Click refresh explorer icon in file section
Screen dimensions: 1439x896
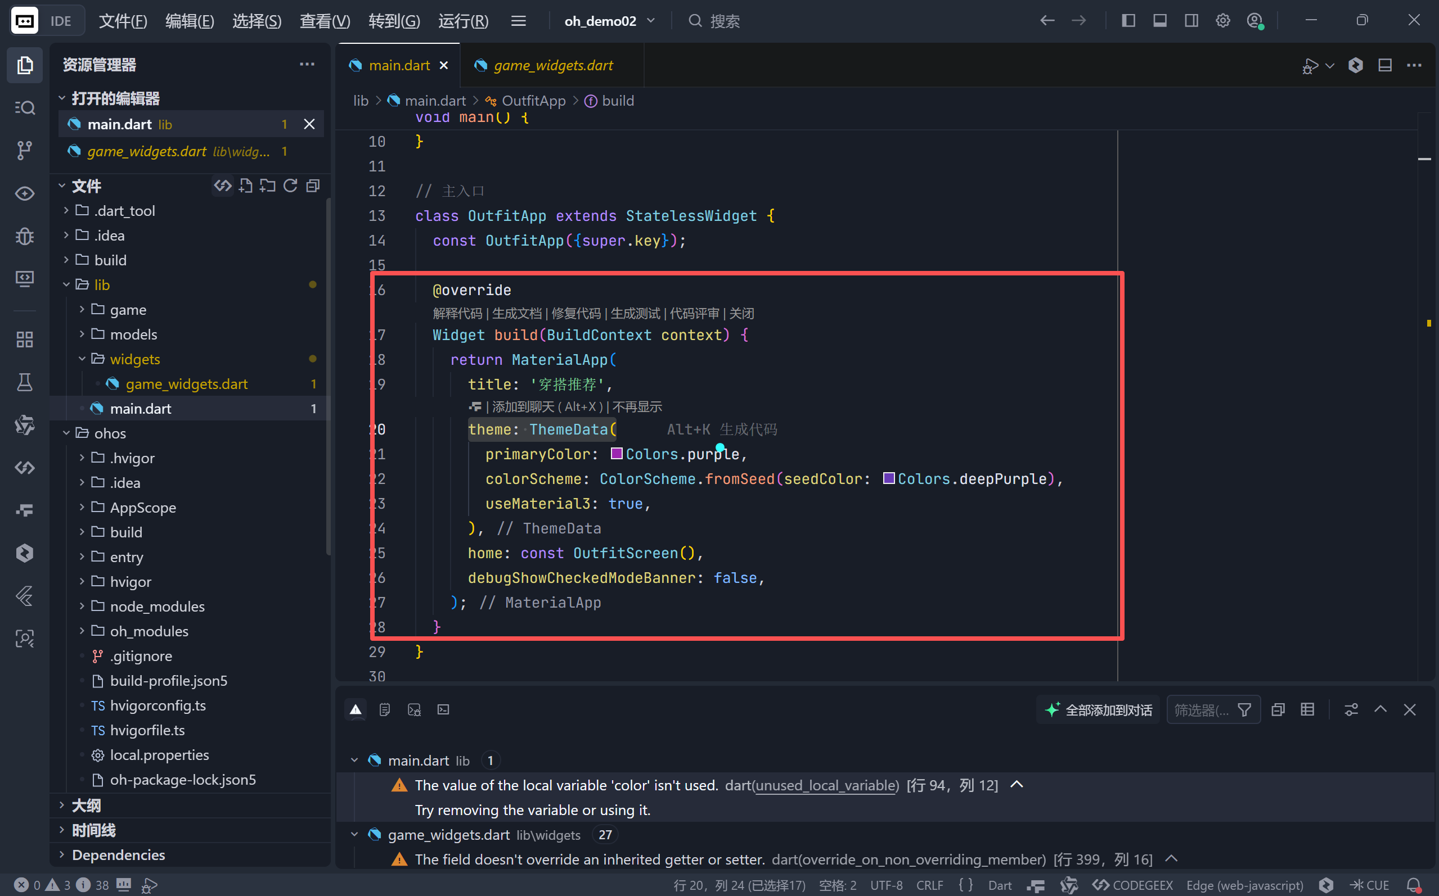[x=290, y=186]
